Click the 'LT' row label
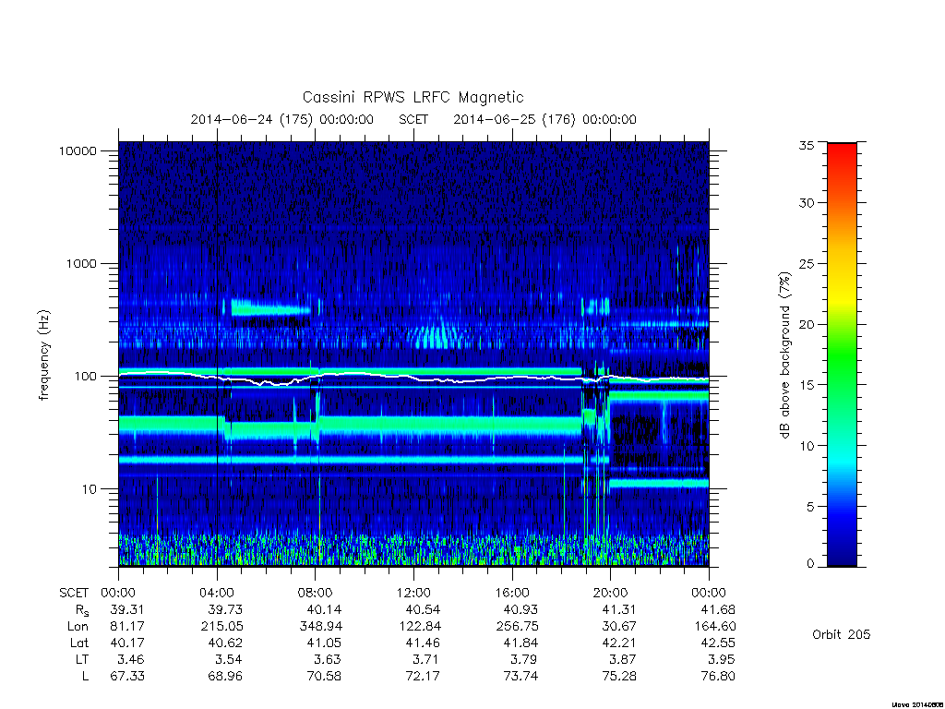The height and width of the screenshot is (709, 945). [x=82, y=659]
